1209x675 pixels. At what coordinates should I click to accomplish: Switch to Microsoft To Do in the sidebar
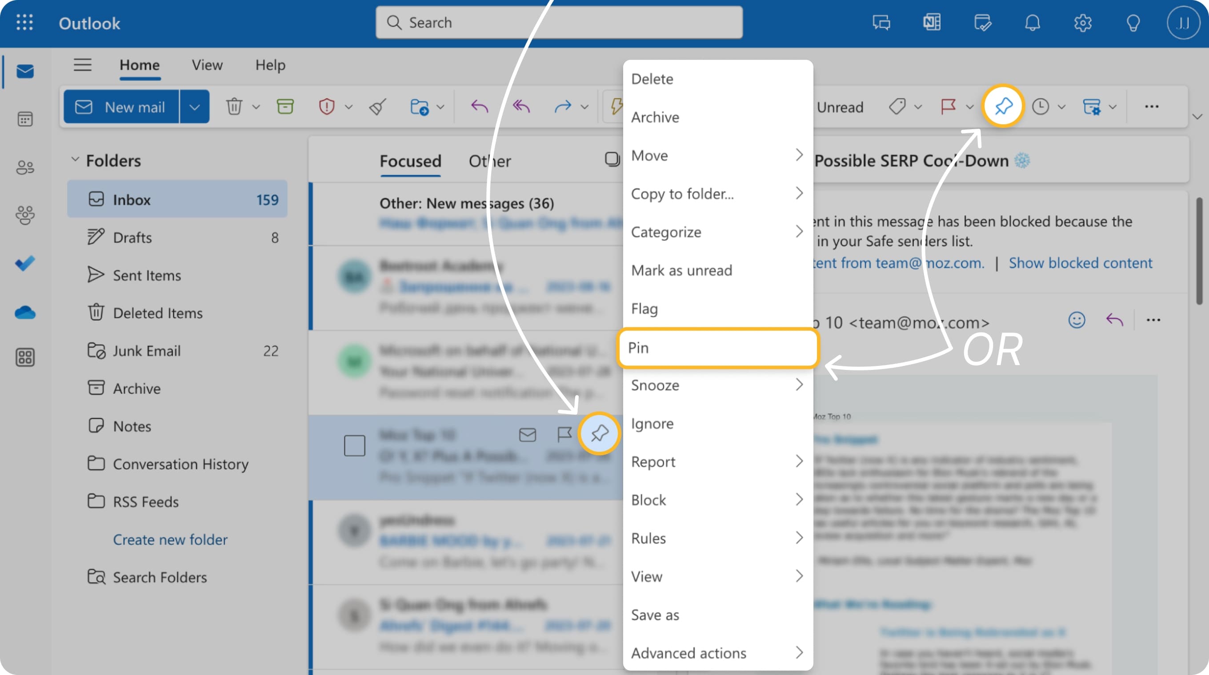pyautogui.click(x=24, y=263)
